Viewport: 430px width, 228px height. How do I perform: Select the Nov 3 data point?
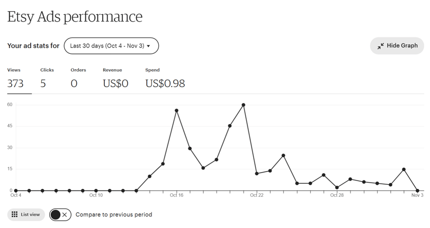click(x=417, y=191)
